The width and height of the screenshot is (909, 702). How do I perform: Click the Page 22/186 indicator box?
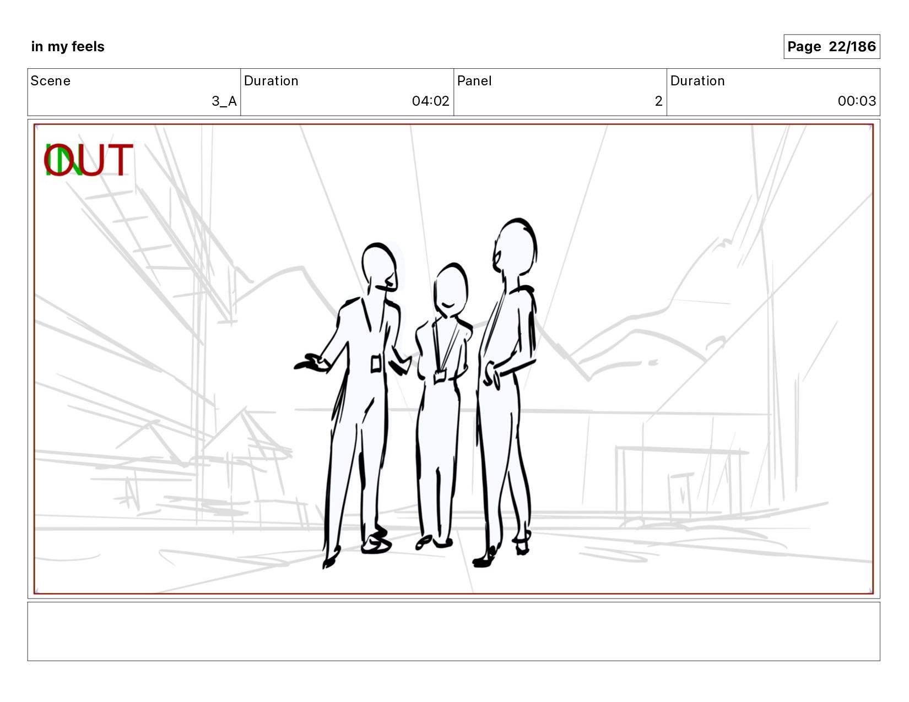(x=831, y=47)
